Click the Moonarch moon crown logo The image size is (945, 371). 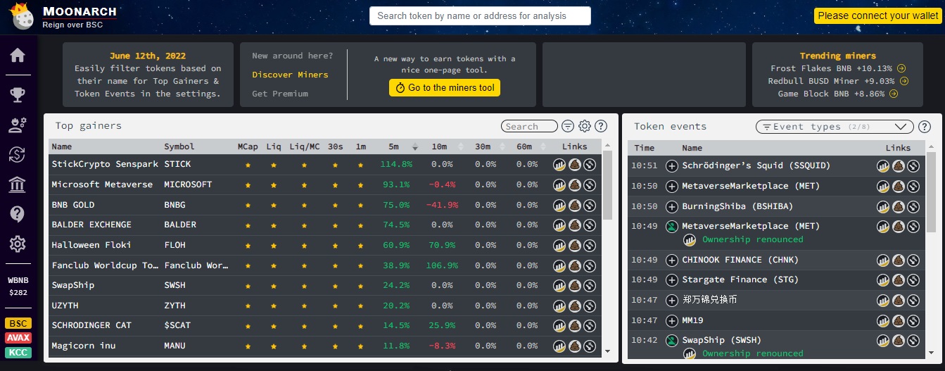[x=22, y=17]
